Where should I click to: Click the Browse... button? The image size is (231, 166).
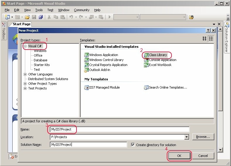(203, 137)
